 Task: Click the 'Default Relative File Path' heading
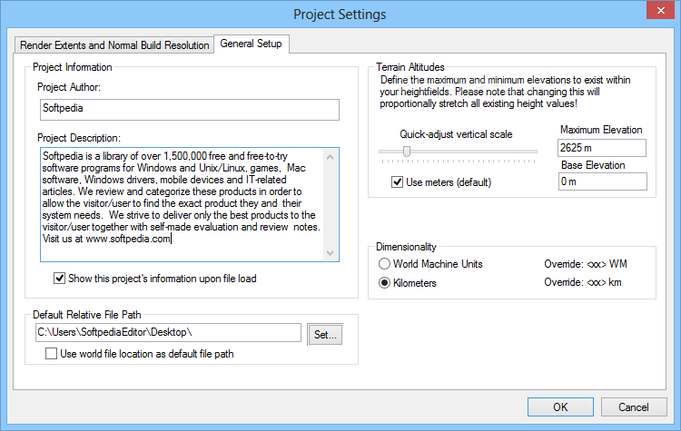pos(87,315)
